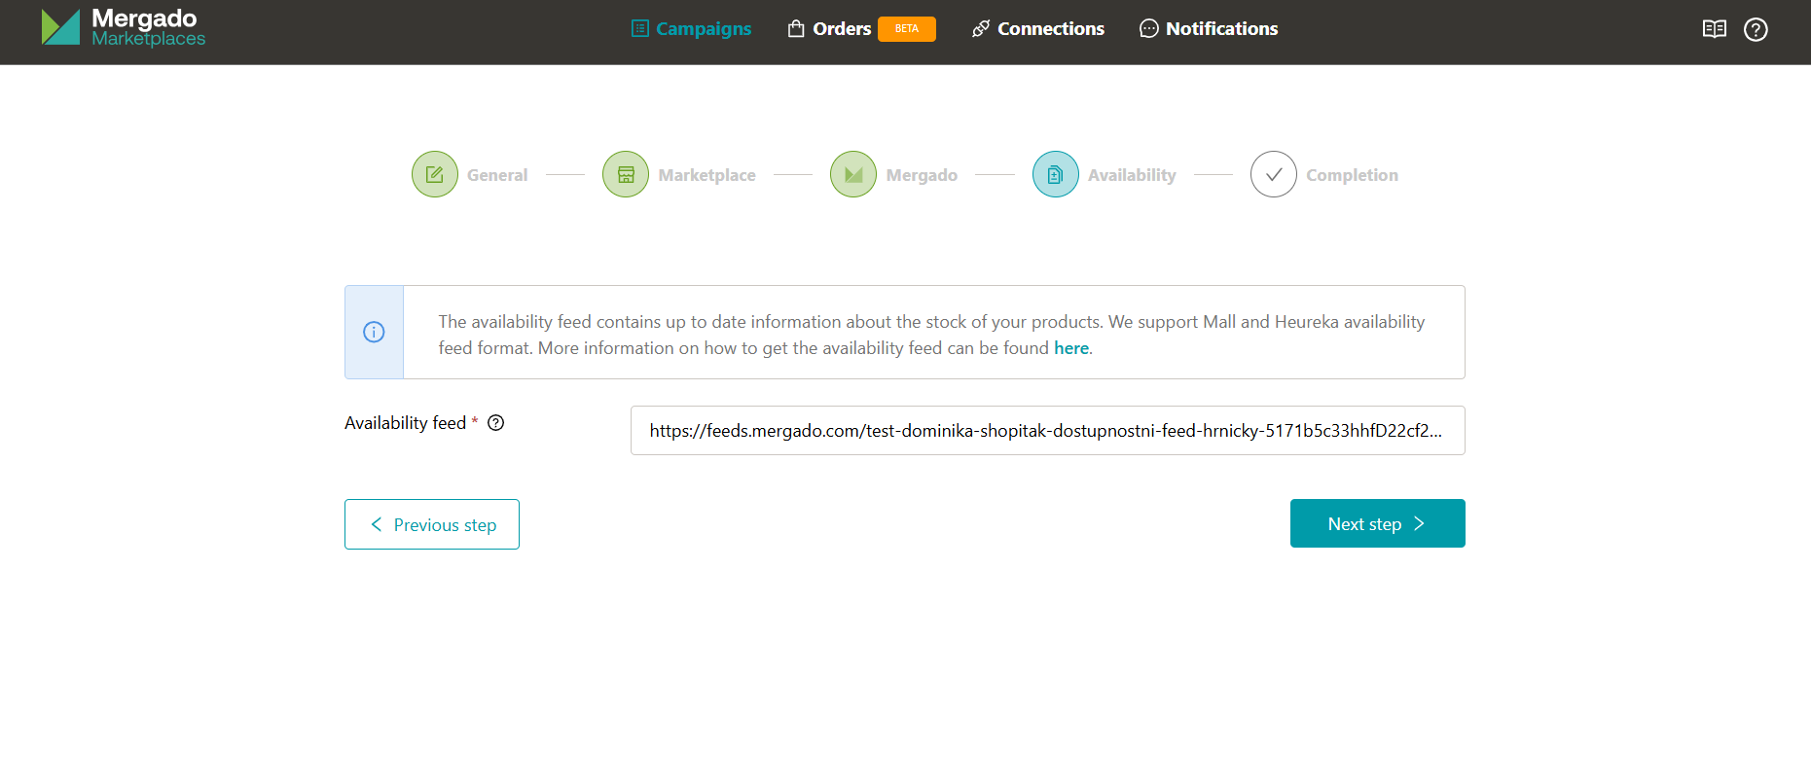
Task: Go back with Previous step button
Action: (432, 524)
